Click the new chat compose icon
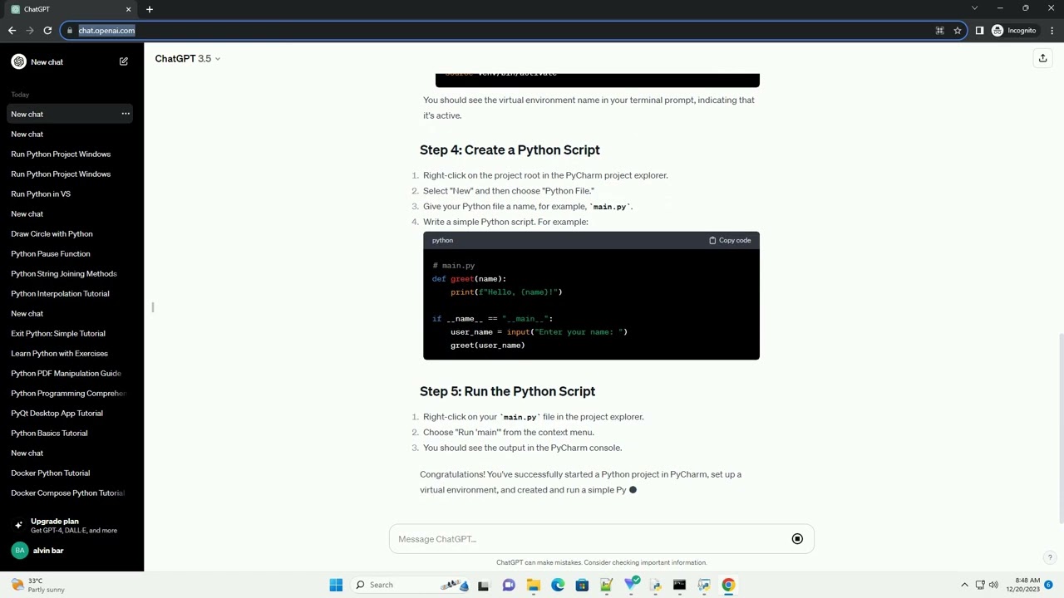Viewport: 1064px width, 598px height. (x=124, y=61)
